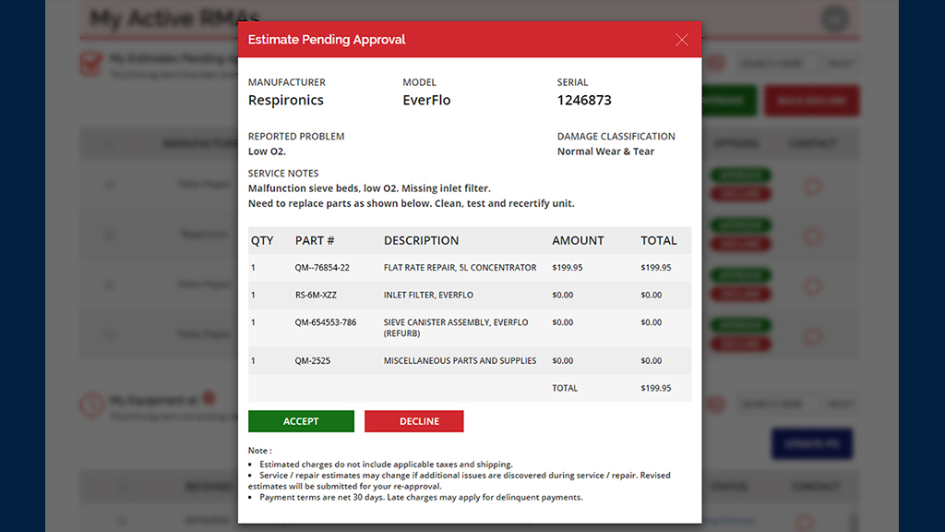Image resolution: width=945 pixels, height=532 pixels.
Task: Click the $0.00 amount for sieve canister assembly
Action: tap(562, 322)
